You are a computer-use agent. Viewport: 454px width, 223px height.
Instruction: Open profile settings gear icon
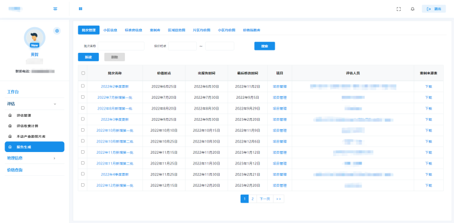click(x=57, y=31)
